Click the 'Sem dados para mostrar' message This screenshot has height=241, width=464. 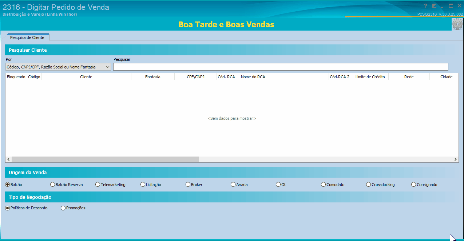(232, 119)
